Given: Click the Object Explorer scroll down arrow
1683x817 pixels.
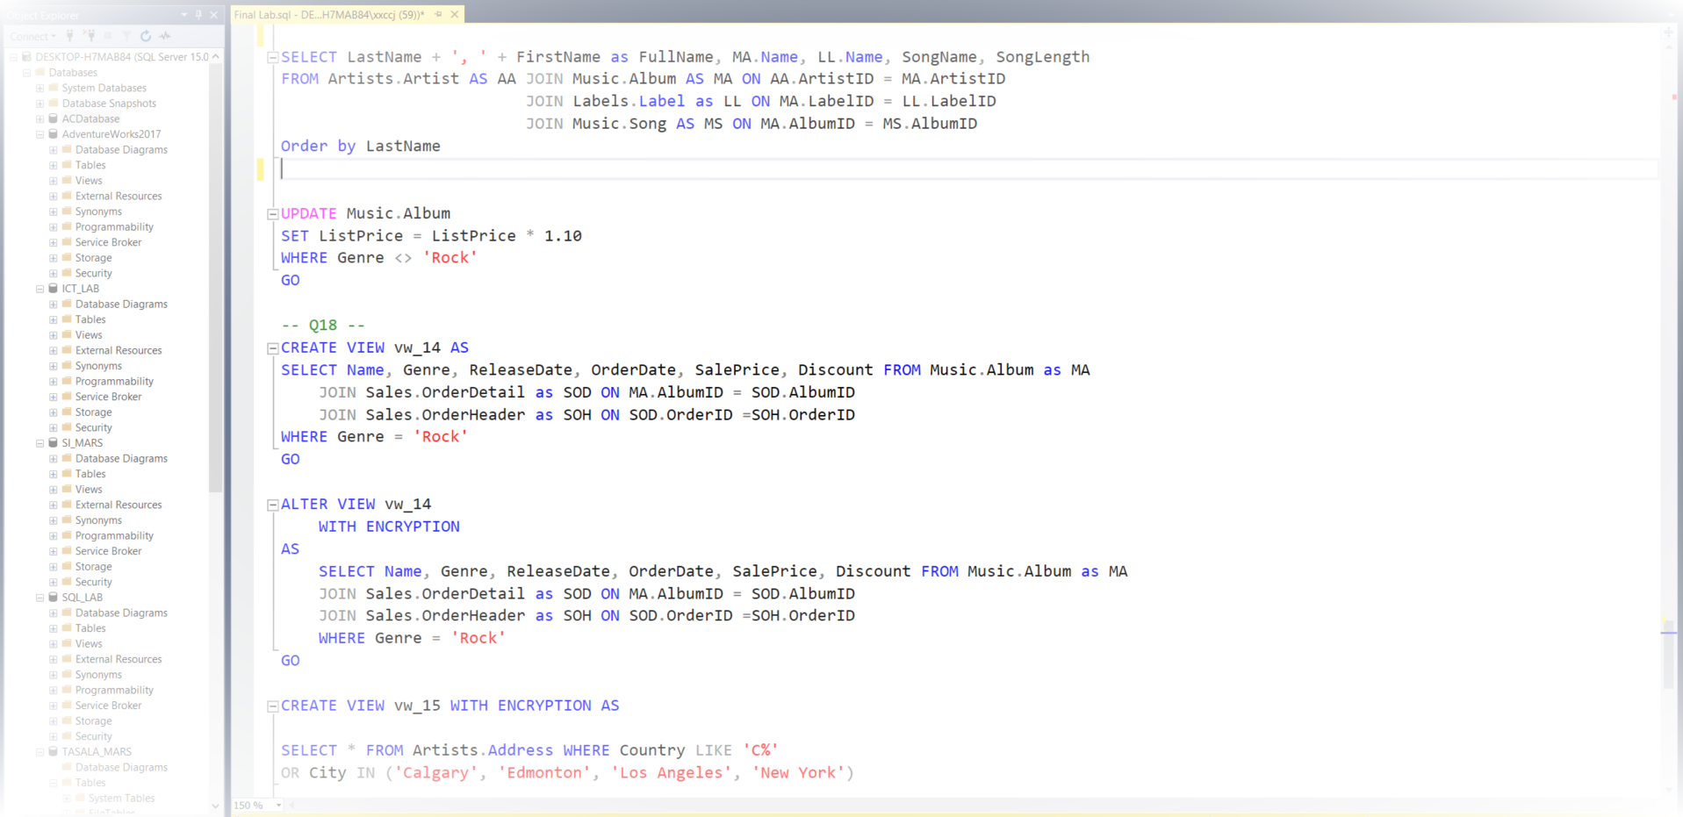Looking at the screenshot, I should tap(215, 806).
